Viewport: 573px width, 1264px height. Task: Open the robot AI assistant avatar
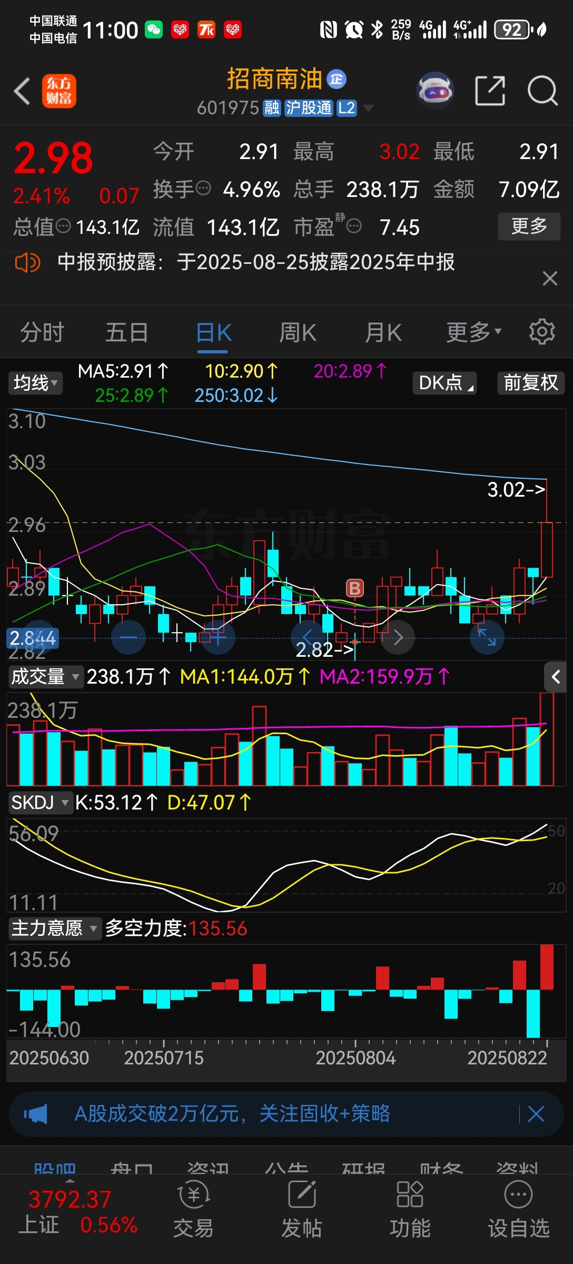pyautogui.click(x=435, y=91)
